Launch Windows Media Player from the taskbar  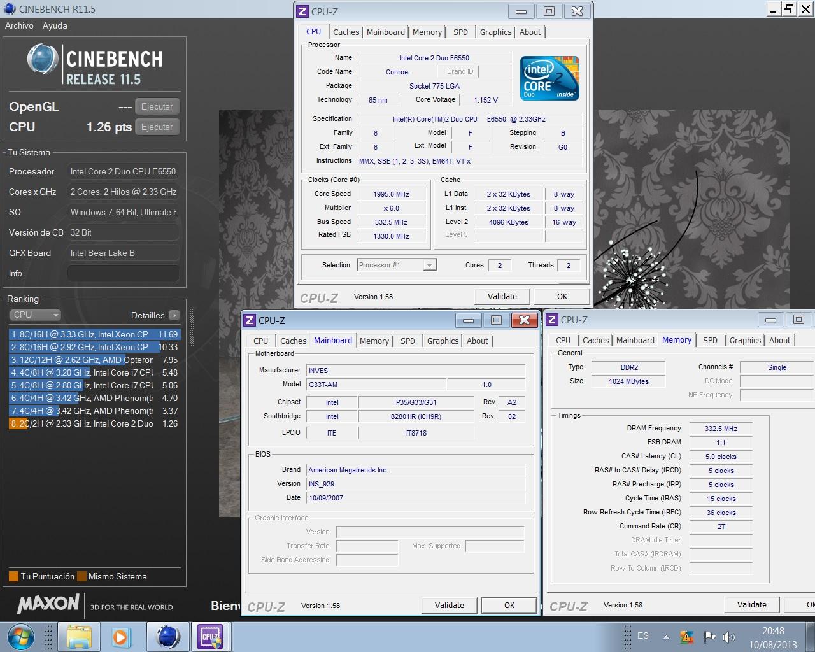tap(120, 637)
